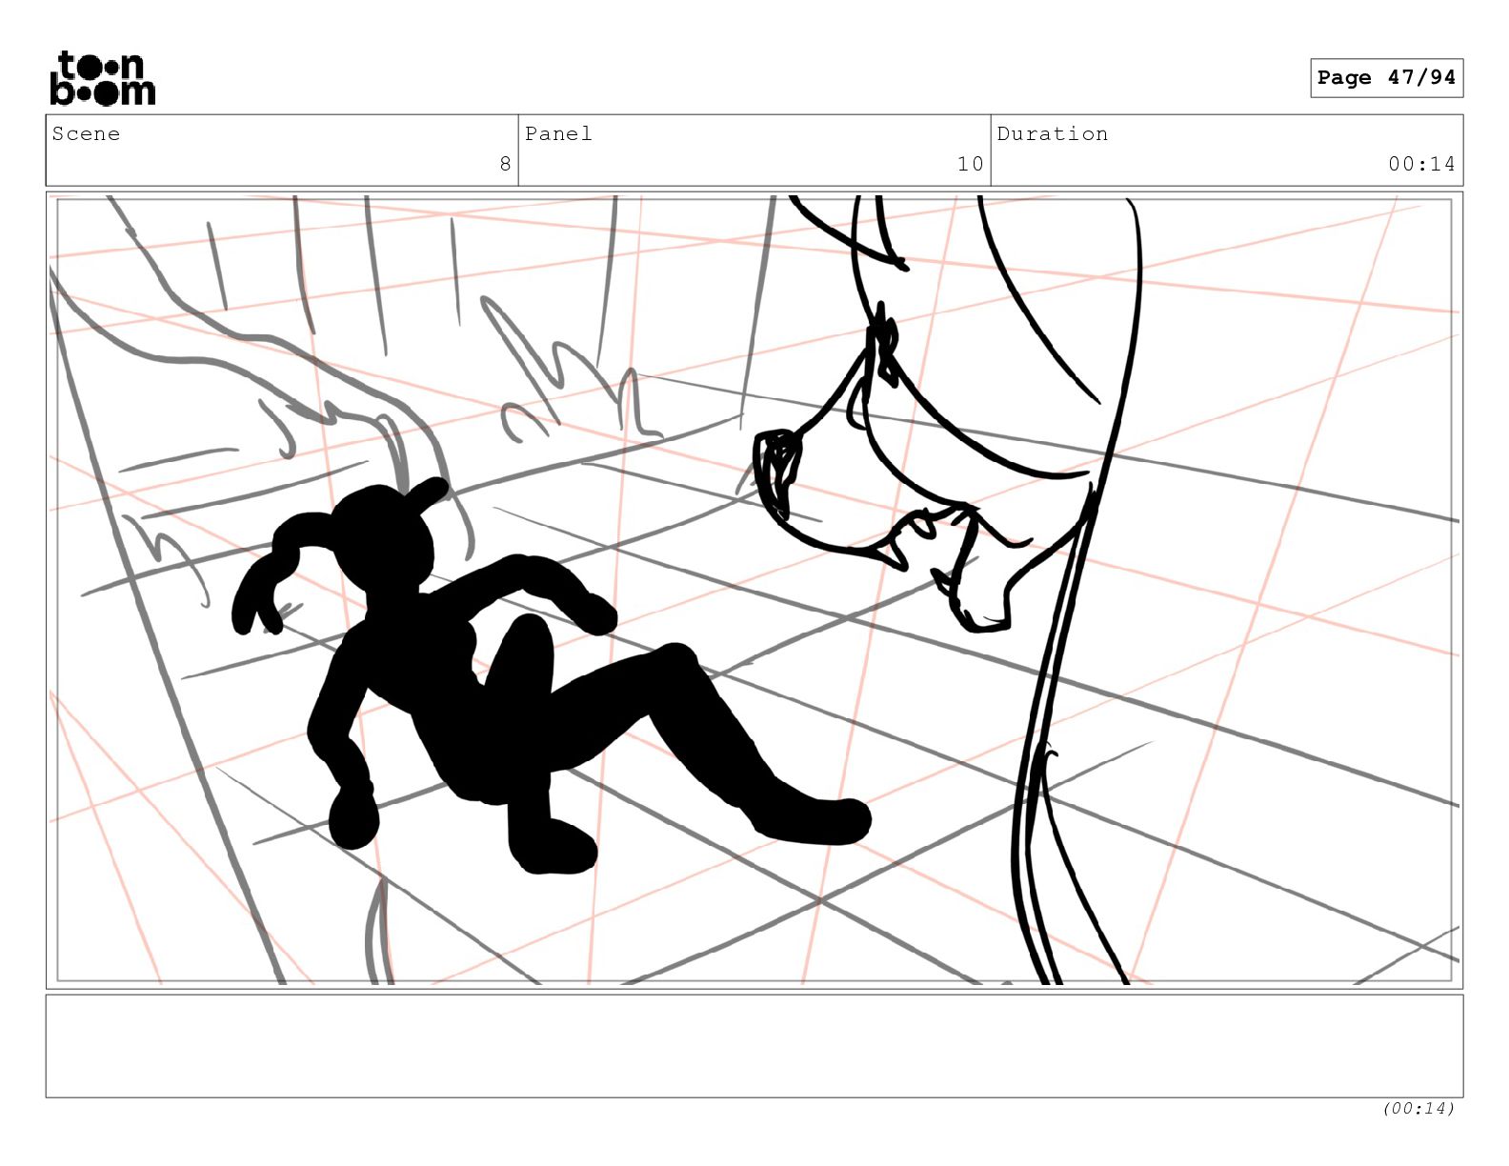The height and width of the screenshot is (1166, 1509).
Task: Click the "Panel" header label
Action: coord(558,133)
